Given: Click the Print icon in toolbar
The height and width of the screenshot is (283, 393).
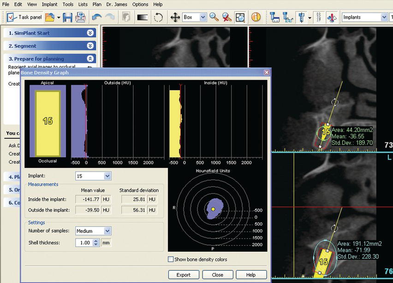Looking at the screenshot, I should [80, 17].
